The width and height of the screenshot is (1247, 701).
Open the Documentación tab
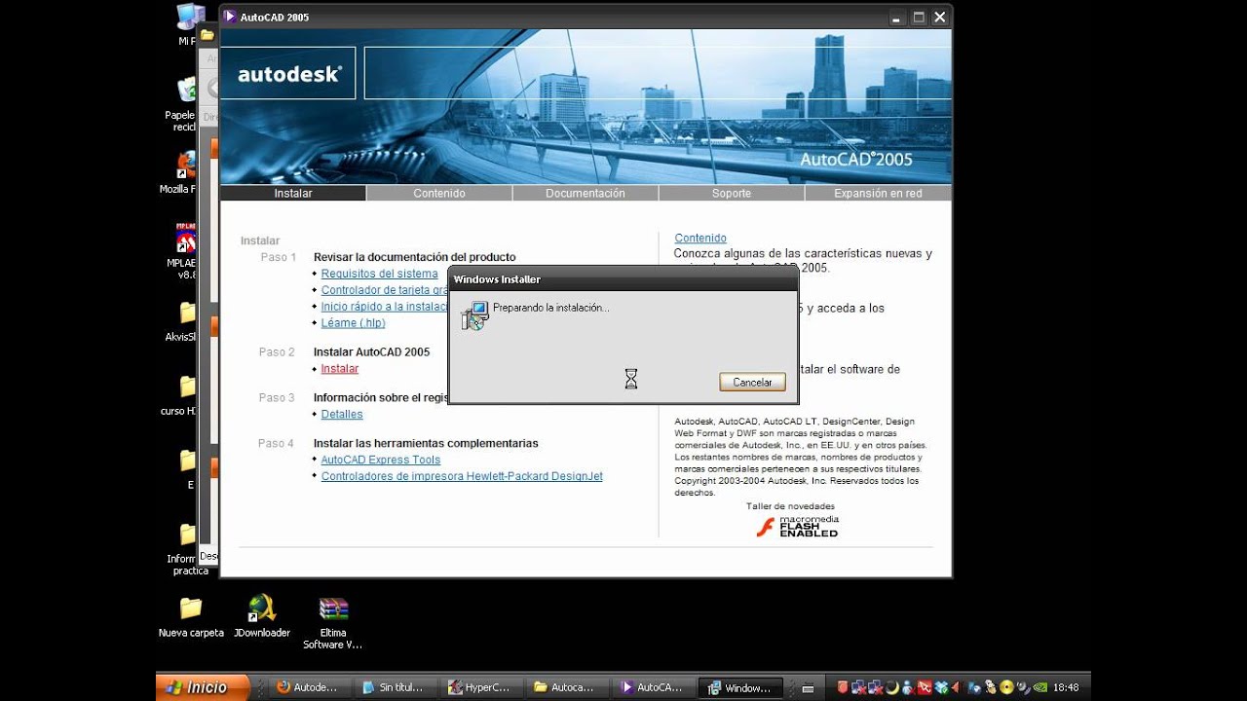(586, 193)
